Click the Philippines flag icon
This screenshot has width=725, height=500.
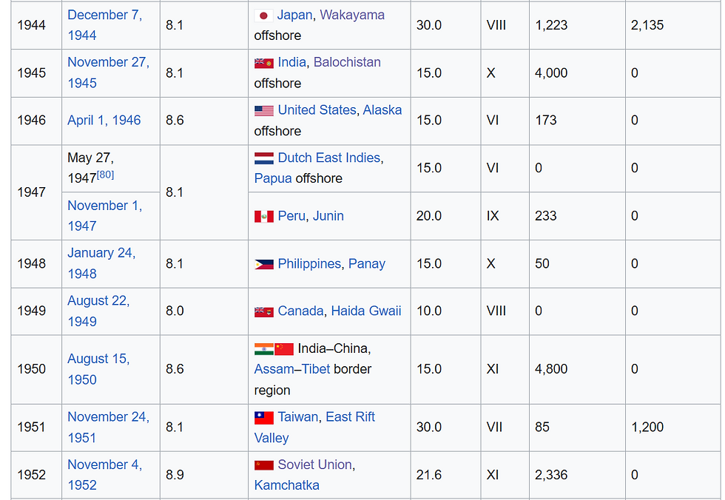tap(263, 264)
